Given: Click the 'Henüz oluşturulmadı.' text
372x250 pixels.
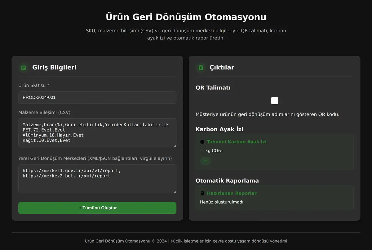Looking at the screenshot, I should tap(222, 202).
